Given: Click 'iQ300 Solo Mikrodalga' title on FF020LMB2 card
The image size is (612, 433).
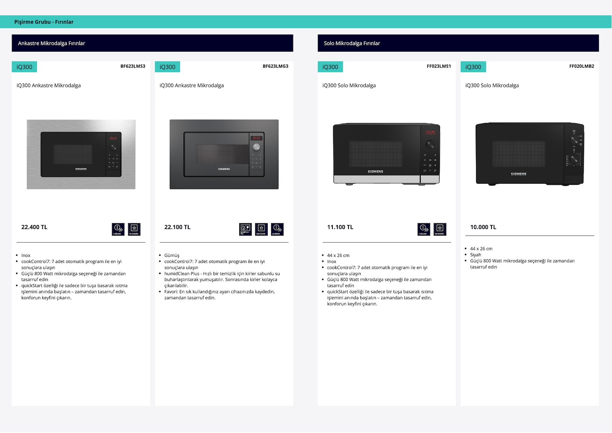Looking at the screenshot, I should tap(492, 85).
